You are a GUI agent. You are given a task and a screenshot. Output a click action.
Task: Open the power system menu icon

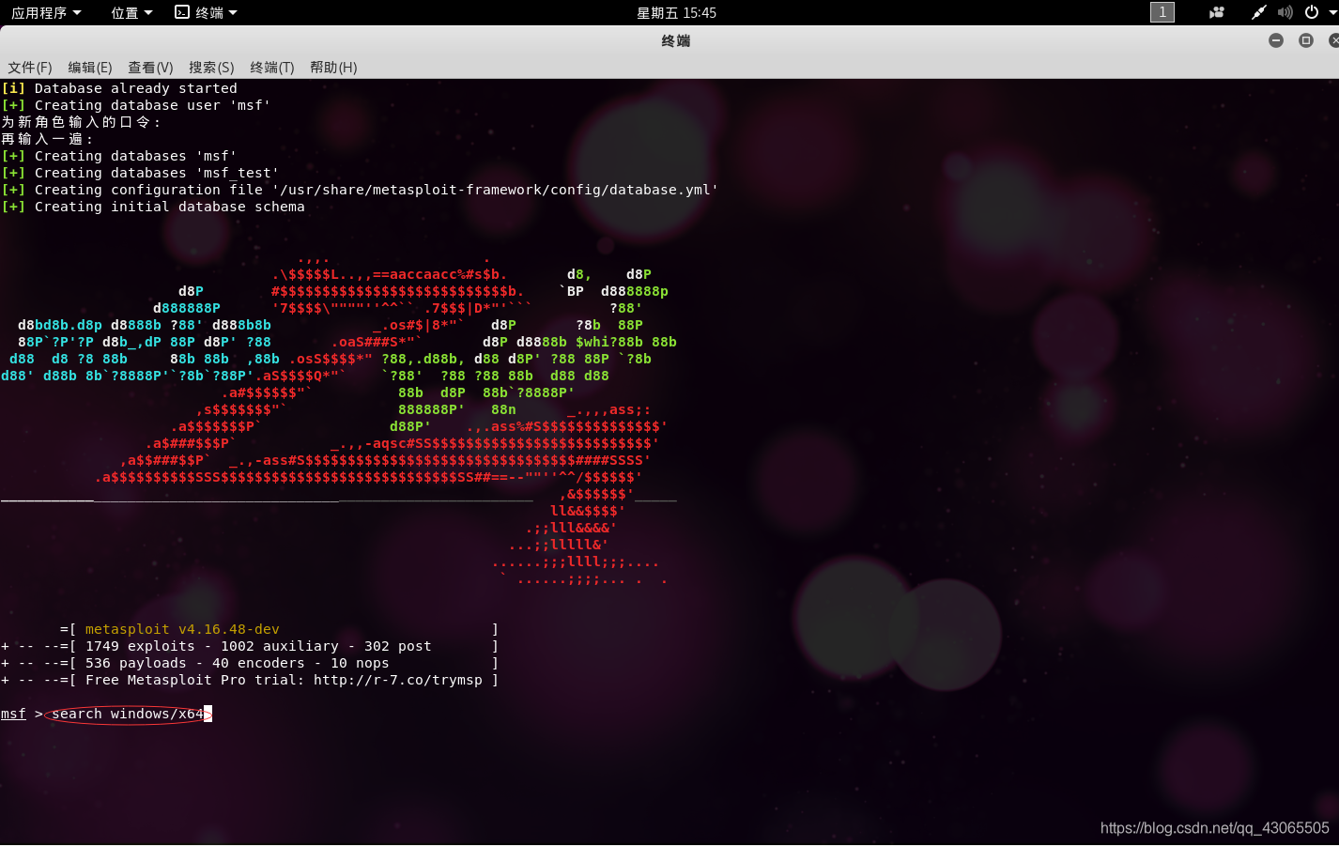click(x=1312, y=12)
